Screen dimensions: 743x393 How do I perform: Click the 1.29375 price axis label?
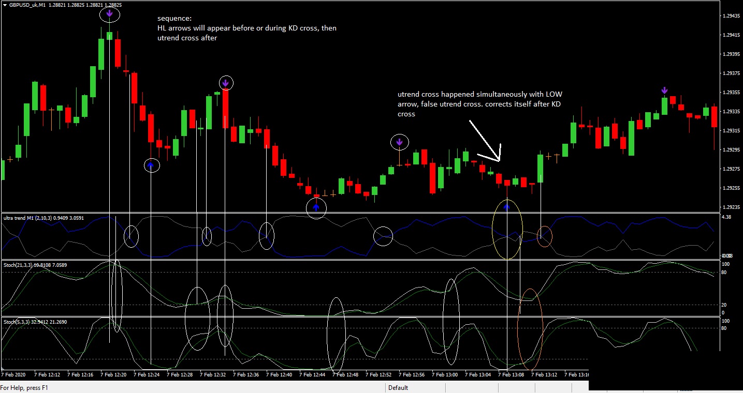pyautogui.click(x=731, y=73)
